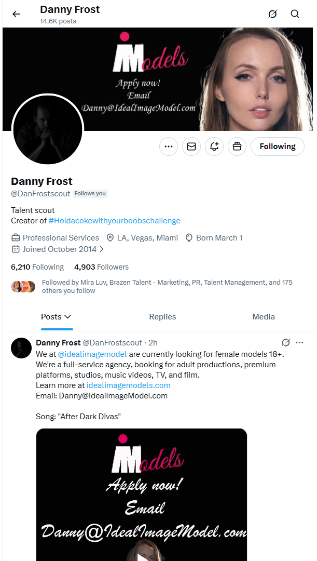
Task: Expand the Joined October 2014 details chevron
Action: click(101, 249)
